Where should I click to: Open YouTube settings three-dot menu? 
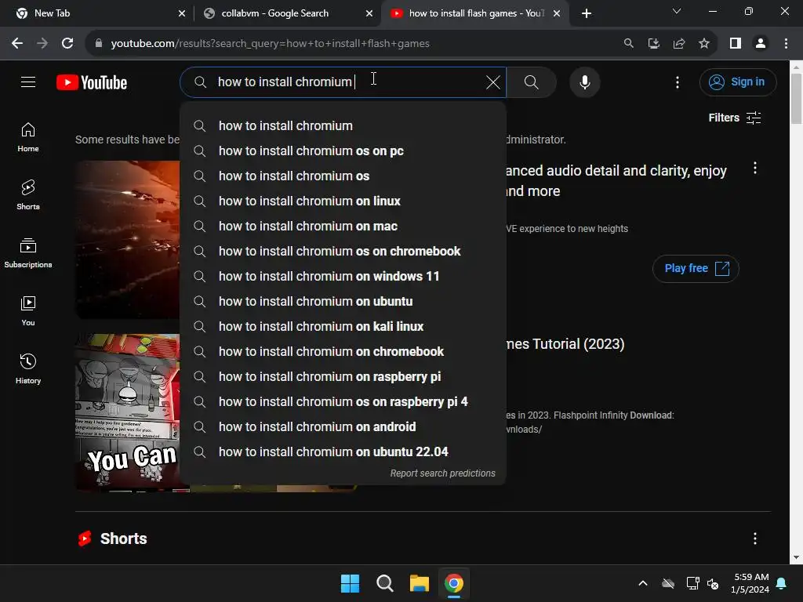coord(677,82)
